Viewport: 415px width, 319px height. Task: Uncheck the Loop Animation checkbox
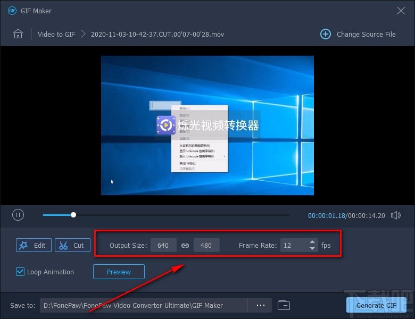(20, 272)
